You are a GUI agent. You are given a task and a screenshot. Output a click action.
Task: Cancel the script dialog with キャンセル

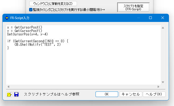pos(131,94)
